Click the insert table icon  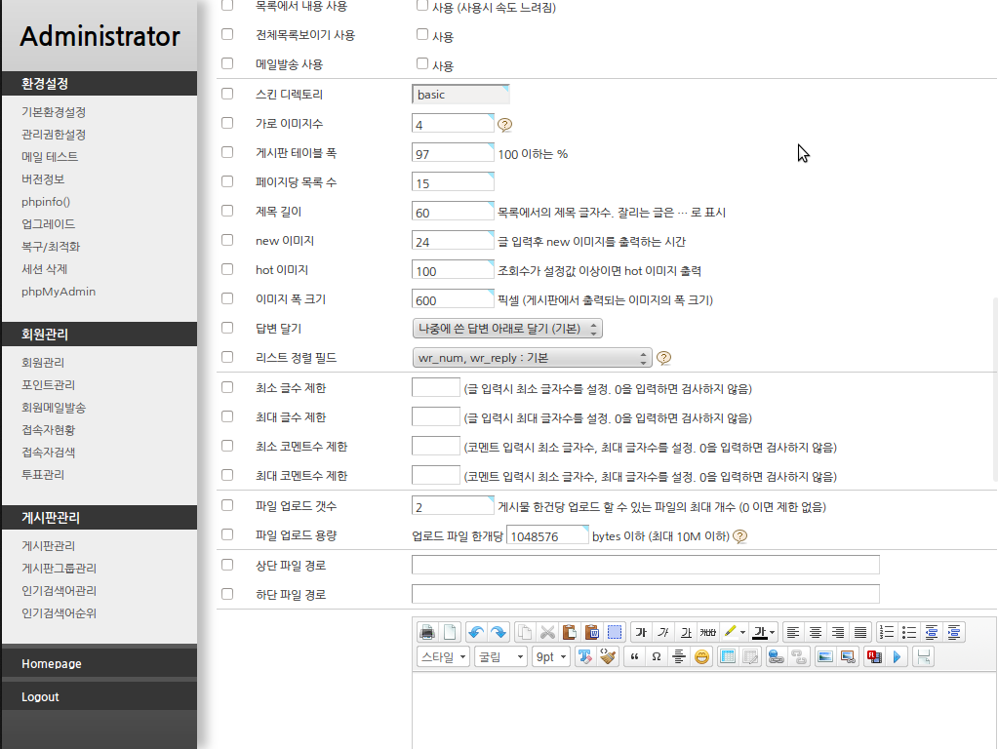pyautogui.click(x=727, y=657)
